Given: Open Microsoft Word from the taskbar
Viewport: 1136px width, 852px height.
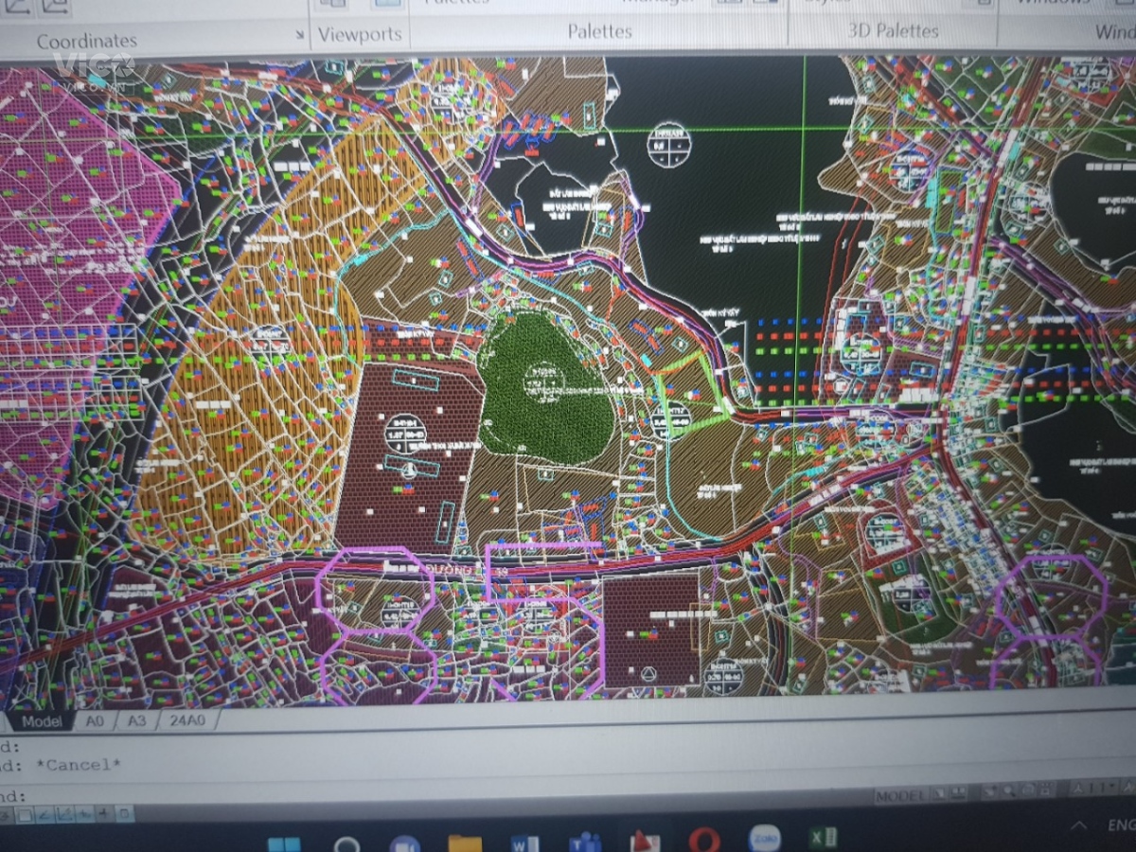Looking at the screenshot, I should pyautogui.click(x=524, y=843).
